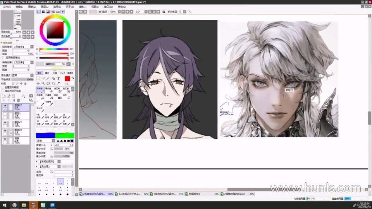Select the Eyedropper color picker tool
The image size is (372, 209).
(x=58, y=84)
